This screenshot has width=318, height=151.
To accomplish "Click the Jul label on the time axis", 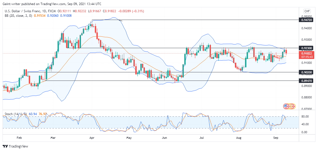I will tap(202, 138).
